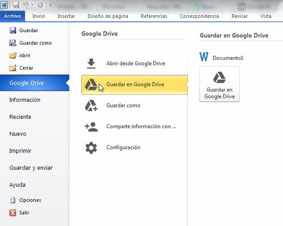Select Google Drive in the backstage menu
Image resolution: width=283 pixels, height=226 pixels.
click(27, 83)
